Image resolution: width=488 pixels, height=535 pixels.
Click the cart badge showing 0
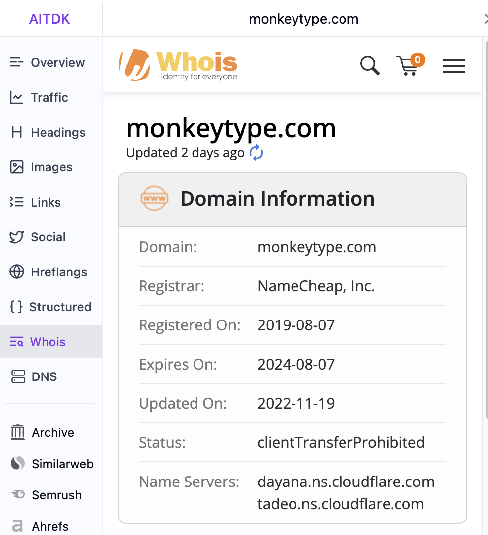point(417,60)
